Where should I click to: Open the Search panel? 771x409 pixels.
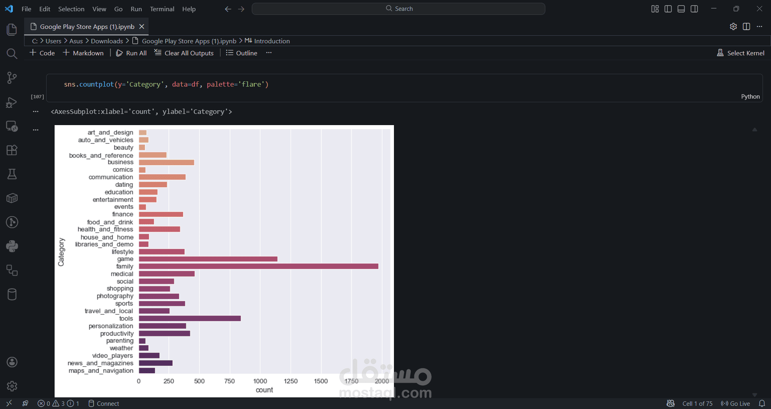click(x=12, y=53)
